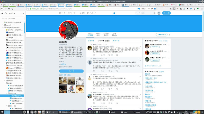This screenshot has width=204, height=114.
Task: Click the library icon in the Firefox toolbar
Action: pos(171,9)
